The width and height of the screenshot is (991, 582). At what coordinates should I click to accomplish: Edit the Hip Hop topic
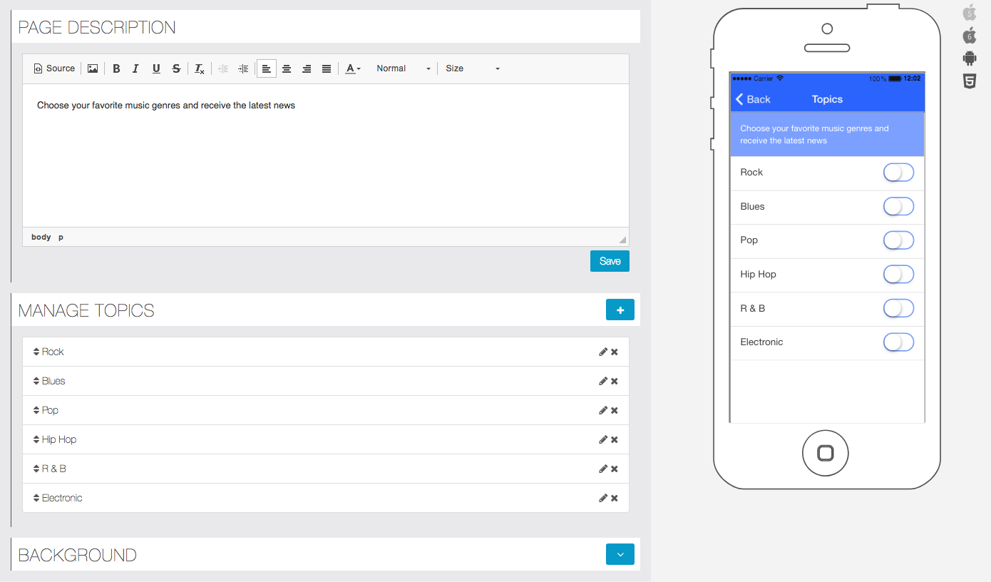[603, 439]
